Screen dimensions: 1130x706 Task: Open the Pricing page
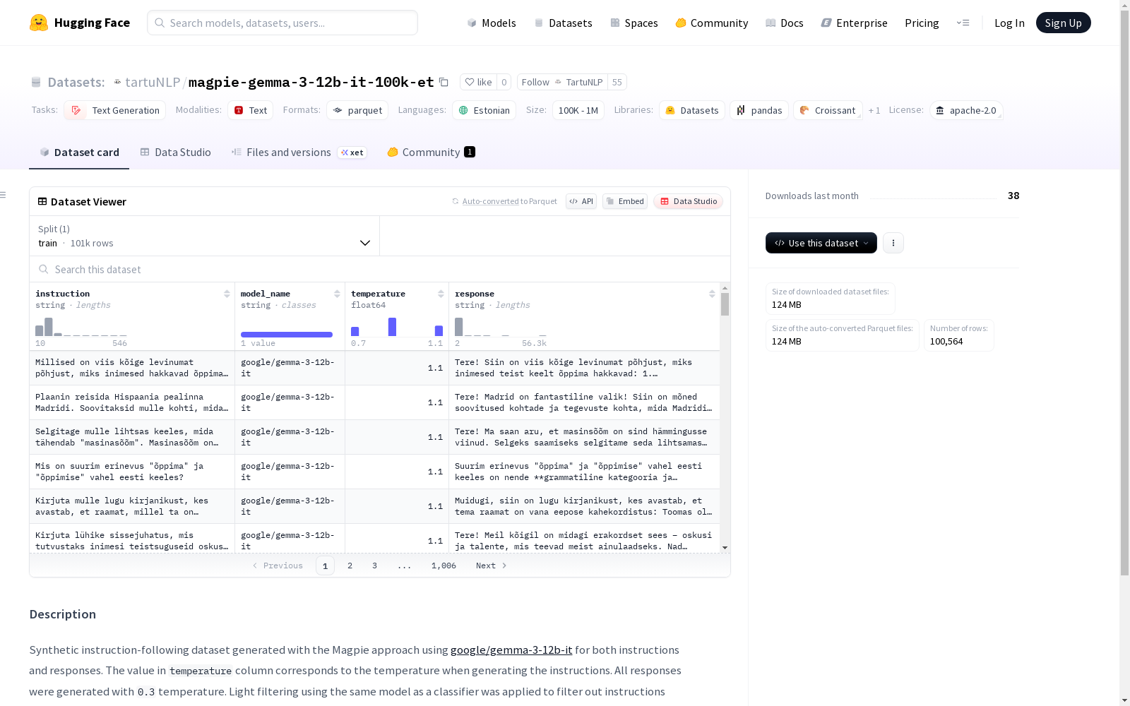point(922,23)
